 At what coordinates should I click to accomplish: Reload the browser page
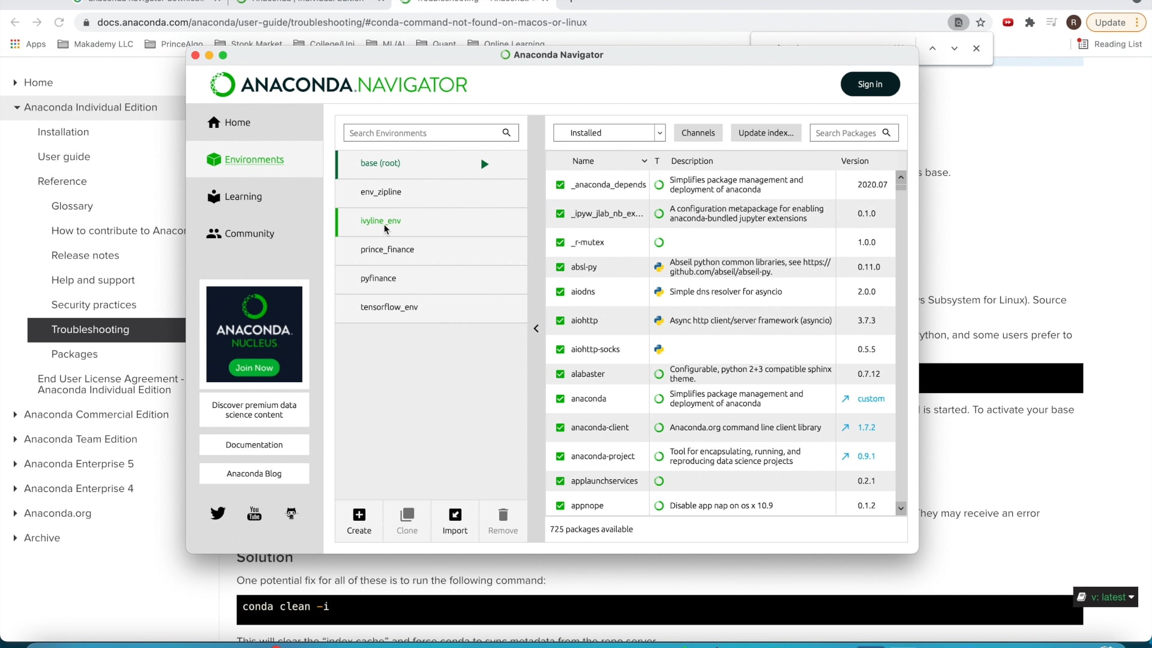(59, 22)
